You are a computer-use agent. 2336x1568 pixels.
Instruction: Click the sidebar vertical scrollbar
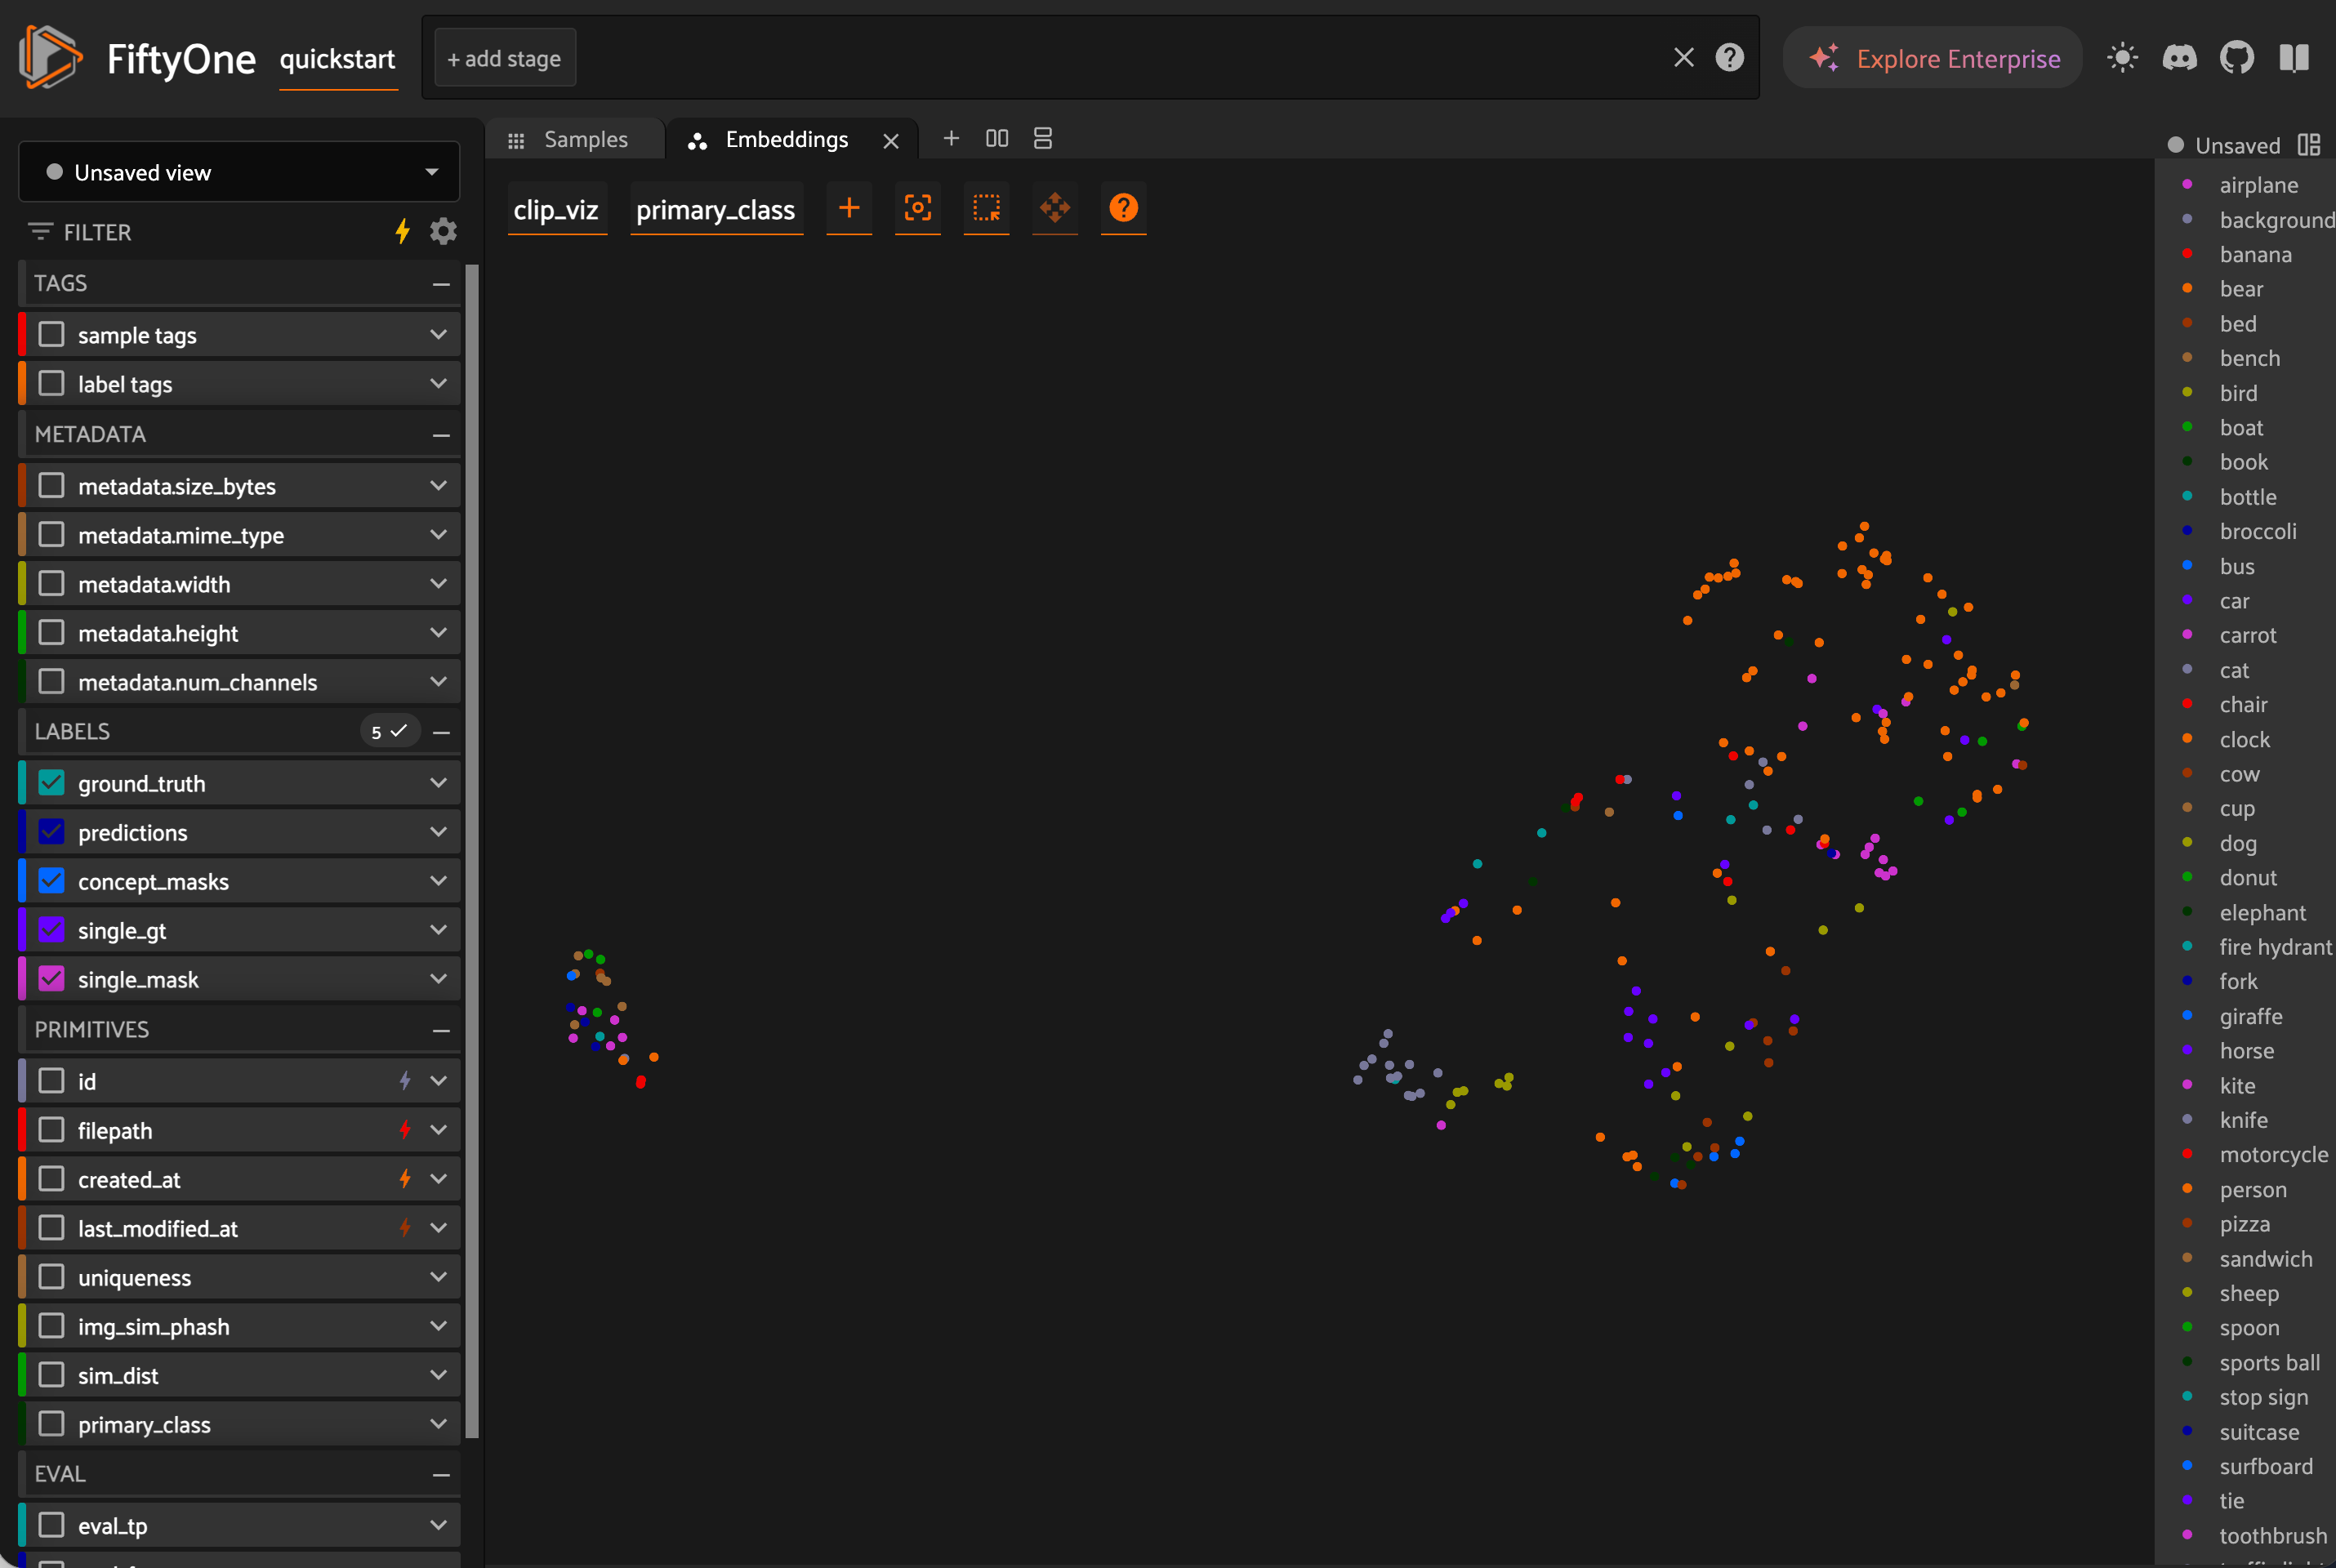472,850
